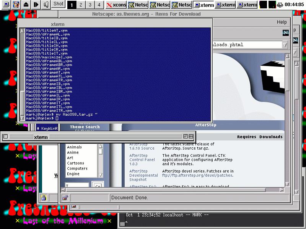The width and height of the screenshot is (306, 229).
Task: Open AfterStep 1.6.10 Source link
Action: click(x=142, y=146)
